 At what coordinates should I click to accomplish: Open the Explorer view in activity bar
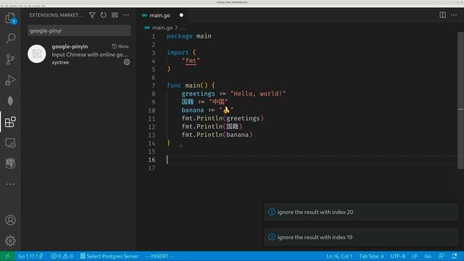10,18
